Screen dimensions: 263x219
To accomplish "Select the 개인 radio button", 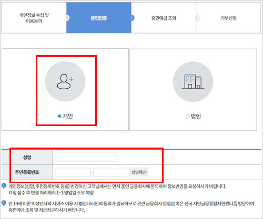I will (x=59, y=116).
